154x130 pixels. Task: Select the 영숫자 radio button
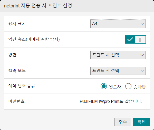(104, 86)
